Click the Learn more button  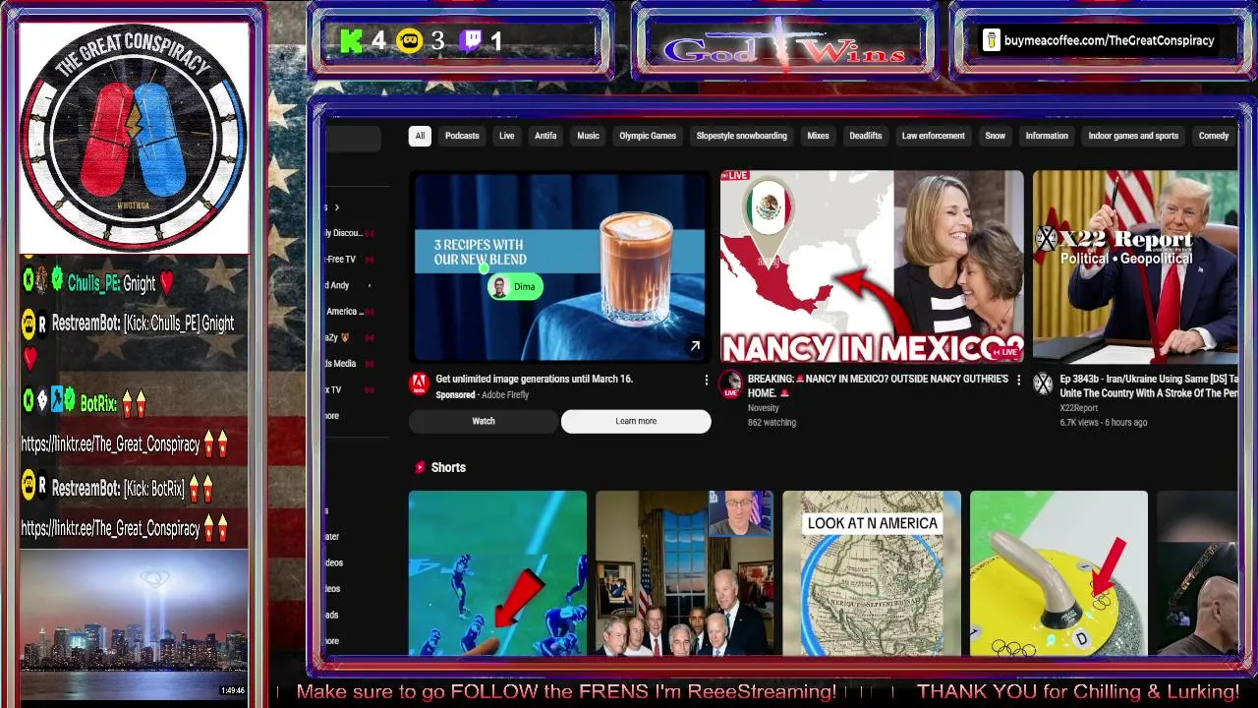[x=636, y=421]
